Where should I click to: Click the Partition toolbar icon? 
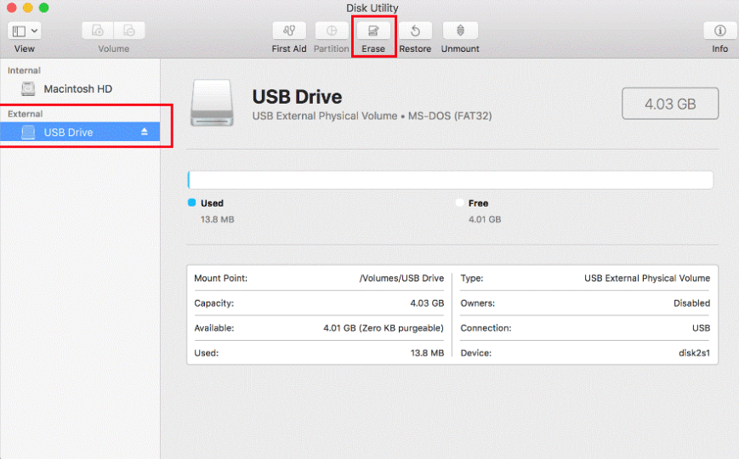332,31
